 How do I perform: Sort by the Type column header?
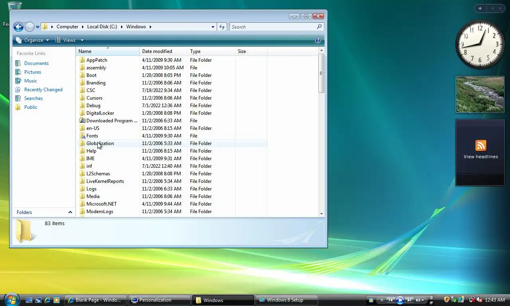211,51
